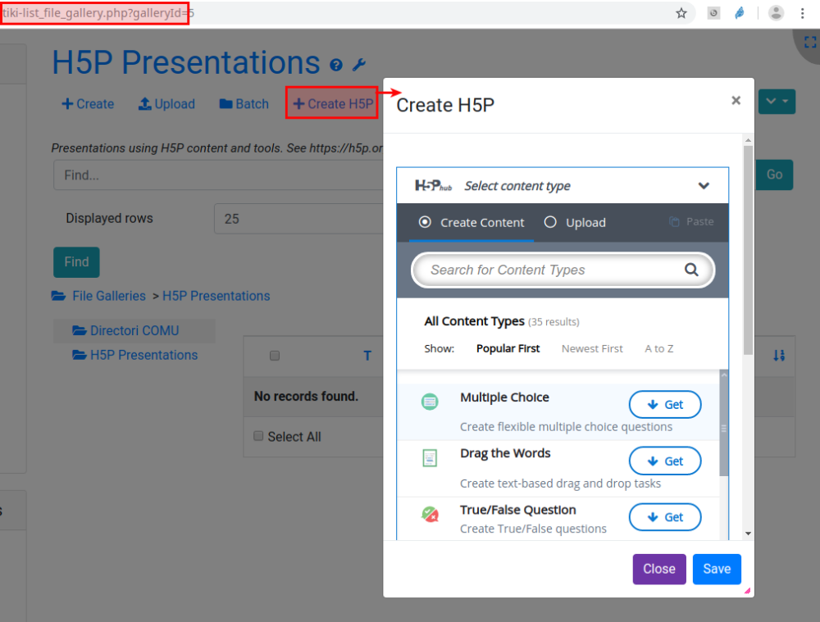820x622 pixels.
Task: Click the Save button in dialog
Action: [717, 569]
